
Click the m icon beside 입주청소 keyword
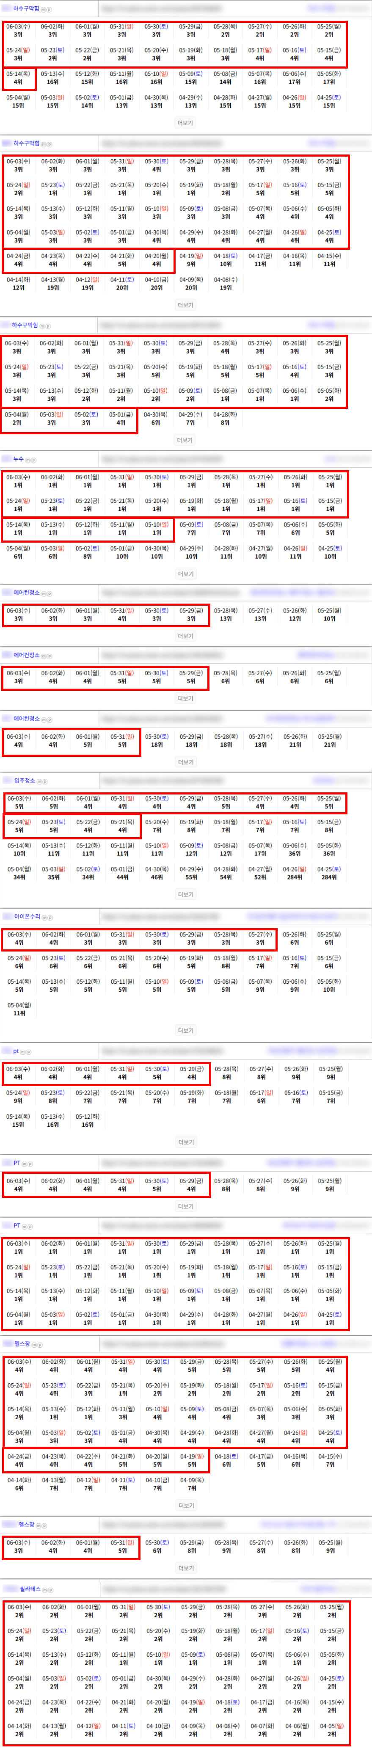click(39, 782)
